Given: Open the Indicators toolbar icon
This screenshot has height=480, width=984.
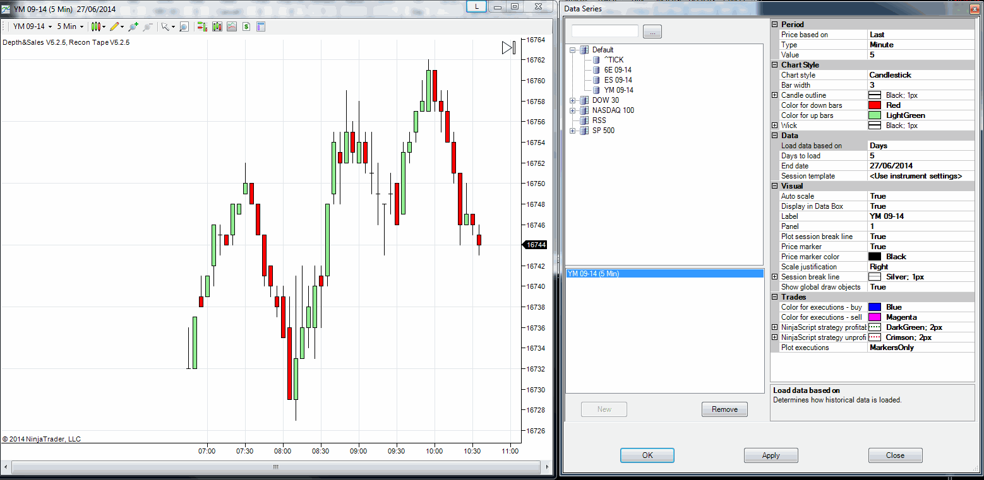Looking at the screenshot, I should coord(232,26).
